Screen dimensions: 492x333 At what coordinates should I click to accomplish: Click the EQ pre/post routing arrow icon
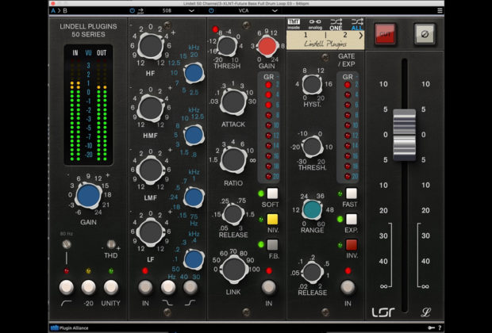[140, 10]
